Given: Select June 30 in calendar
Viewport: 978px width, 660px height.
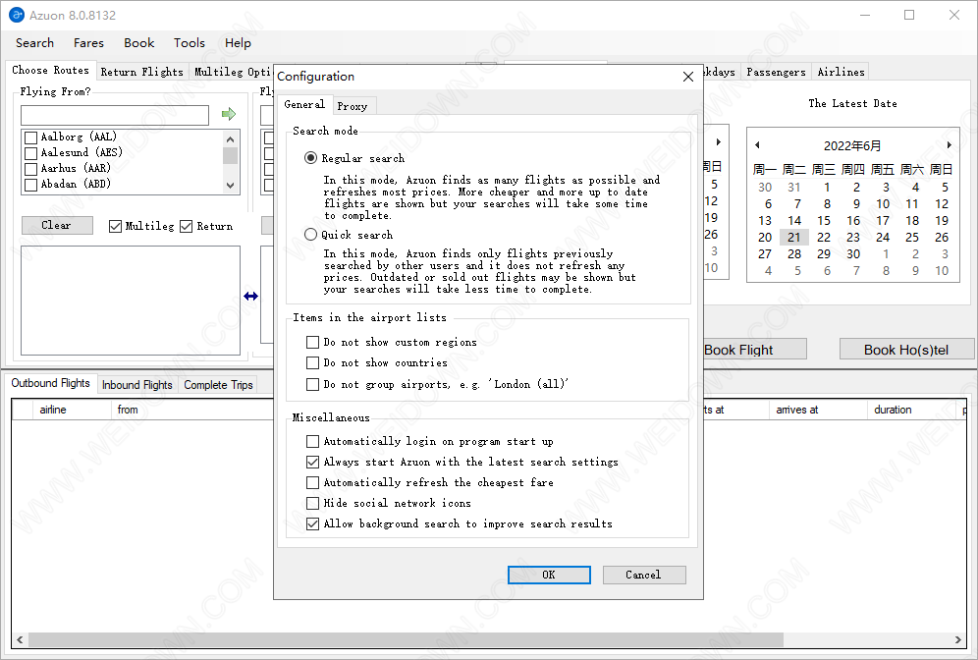Looking at the screenshot, I should (x=853, y=254).
